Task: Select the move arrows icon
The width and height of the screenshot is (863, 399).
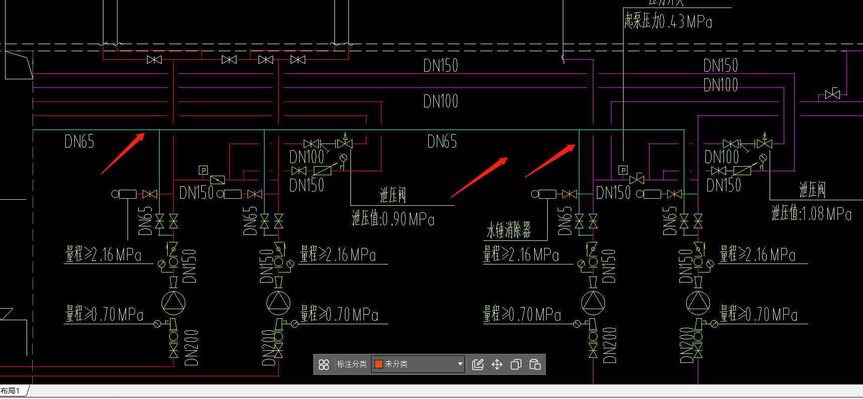Action: pos(497,364)
